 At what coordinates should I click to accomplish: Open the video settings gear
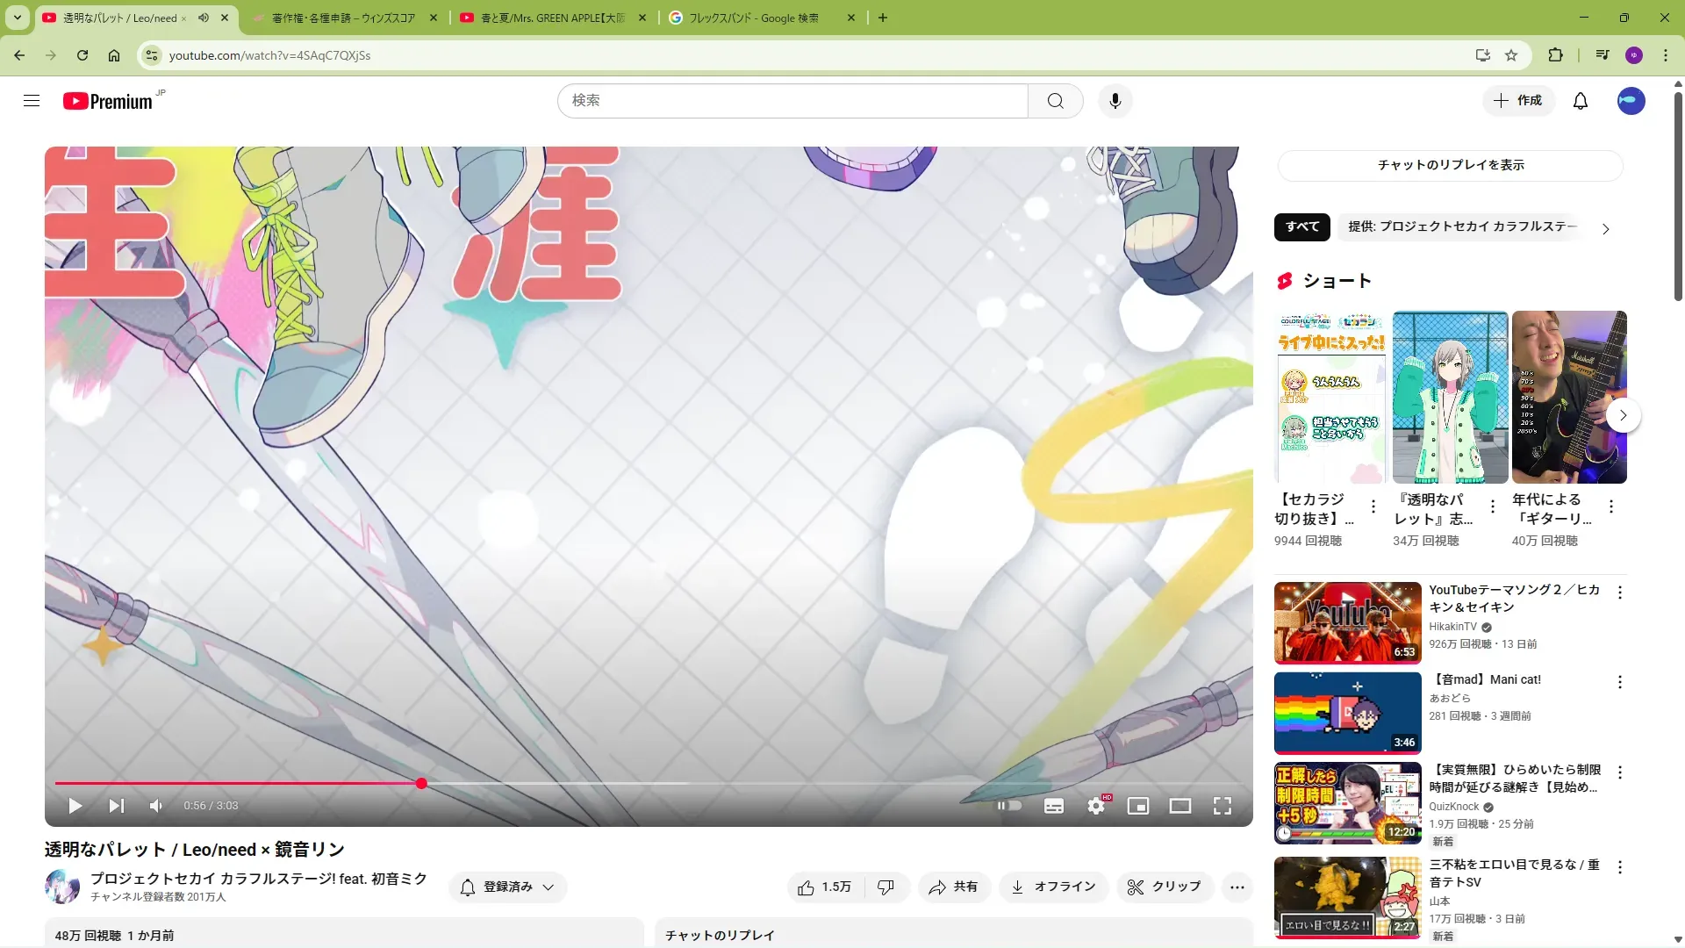[x=1096, y=806]
